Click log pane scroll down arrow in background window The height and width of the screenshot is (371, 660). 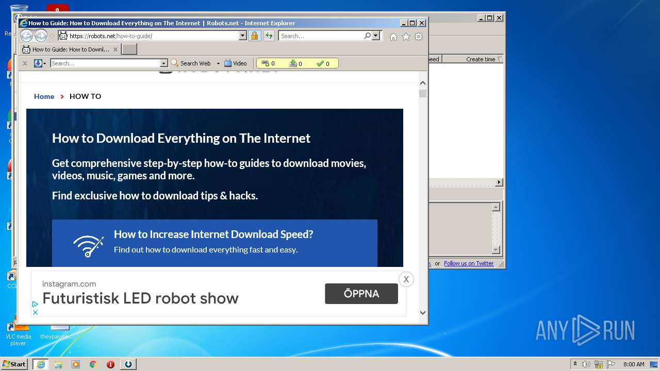click(x=496, y=250)
